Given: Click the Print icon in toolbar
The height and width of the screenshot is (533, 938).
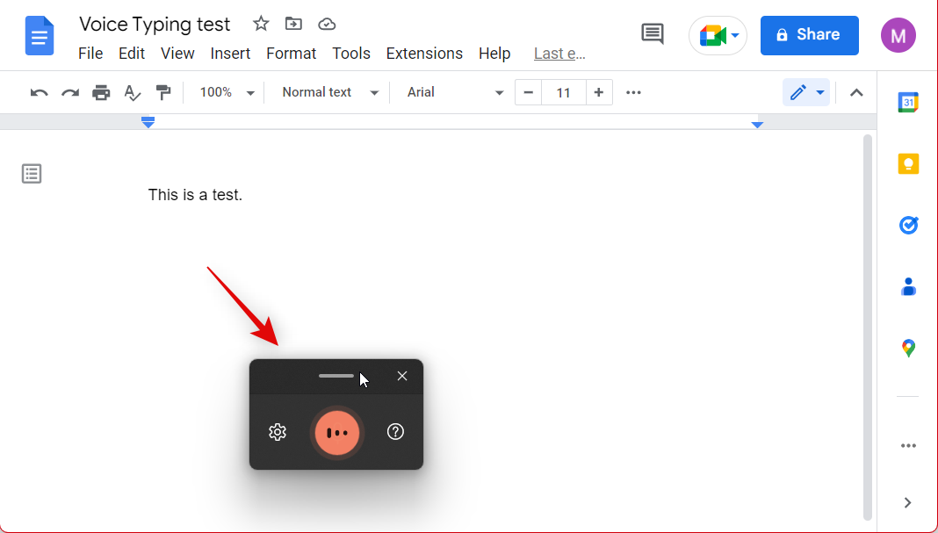Looking at the screenshot, I should click(101, 92).
